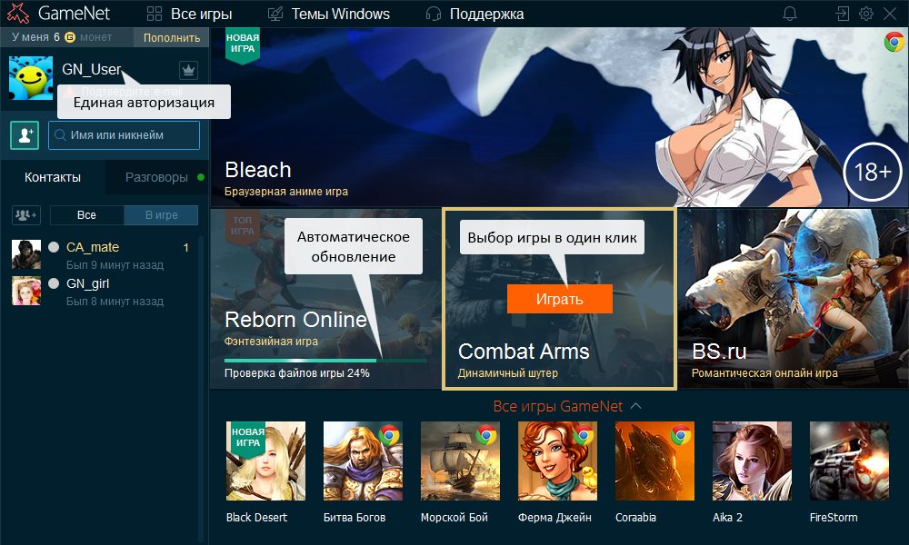Click the green add friend icon
Screen dimensions: 909x545
coord(24,134)
